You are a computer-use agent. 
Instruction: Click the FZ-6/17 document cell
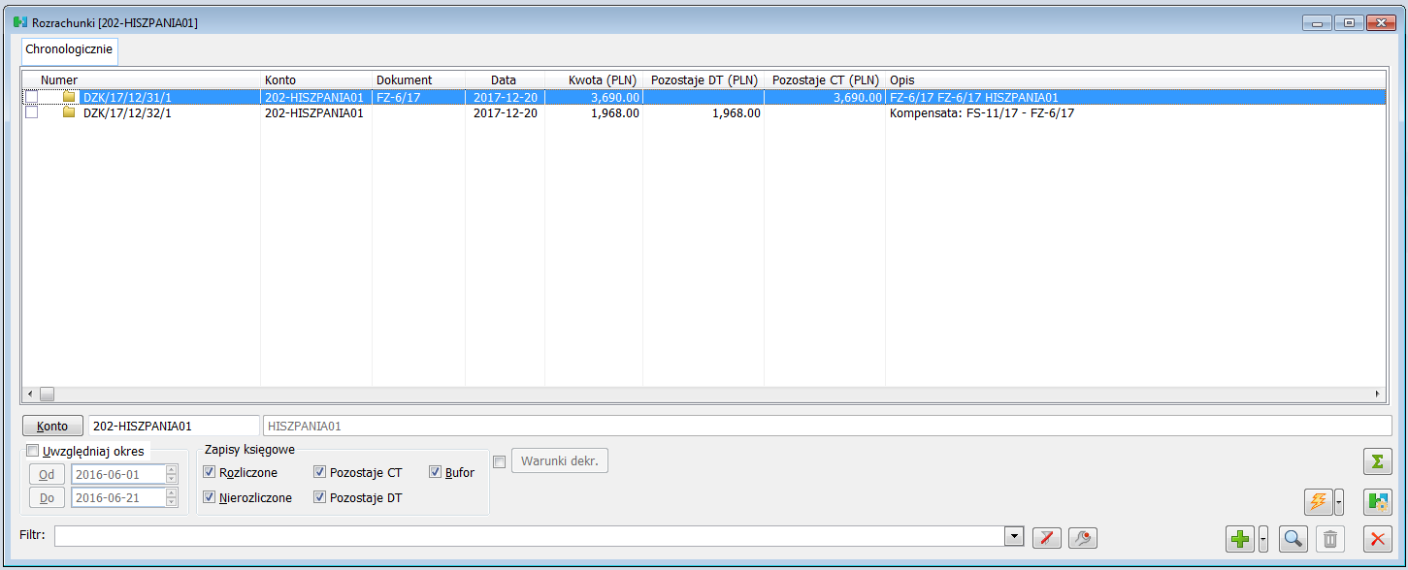pos(418,97)
